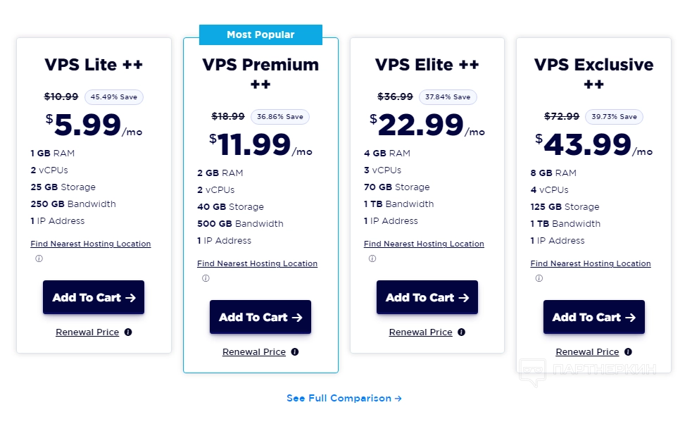692x424 pixels.
Task: Click info icon beside VPS Elite Renewal Price
Action: (462, 332)
